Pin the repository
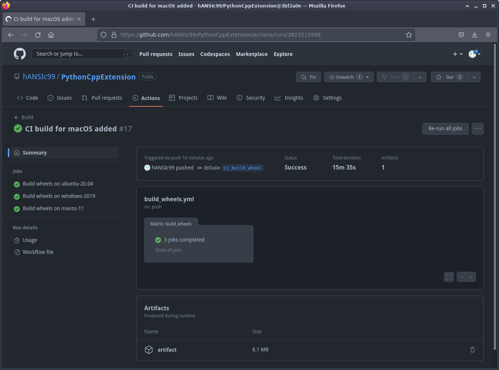The image size is (499, 370). (x=309, y=77)
